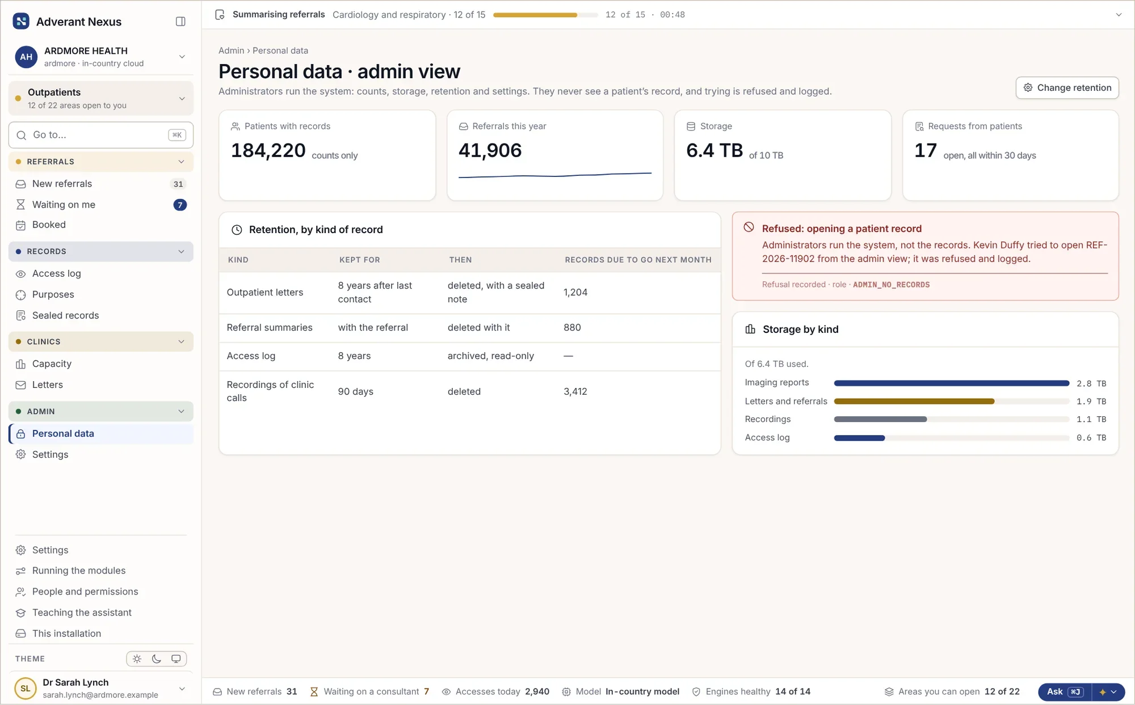Click the People and permissions icon
1135x705 pixels.
coord(21,592)
